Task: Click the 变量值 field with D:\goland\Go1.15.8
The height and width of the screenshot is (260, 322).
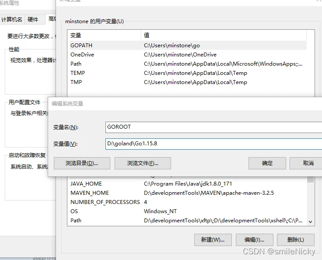Action: tap(213, 144)
